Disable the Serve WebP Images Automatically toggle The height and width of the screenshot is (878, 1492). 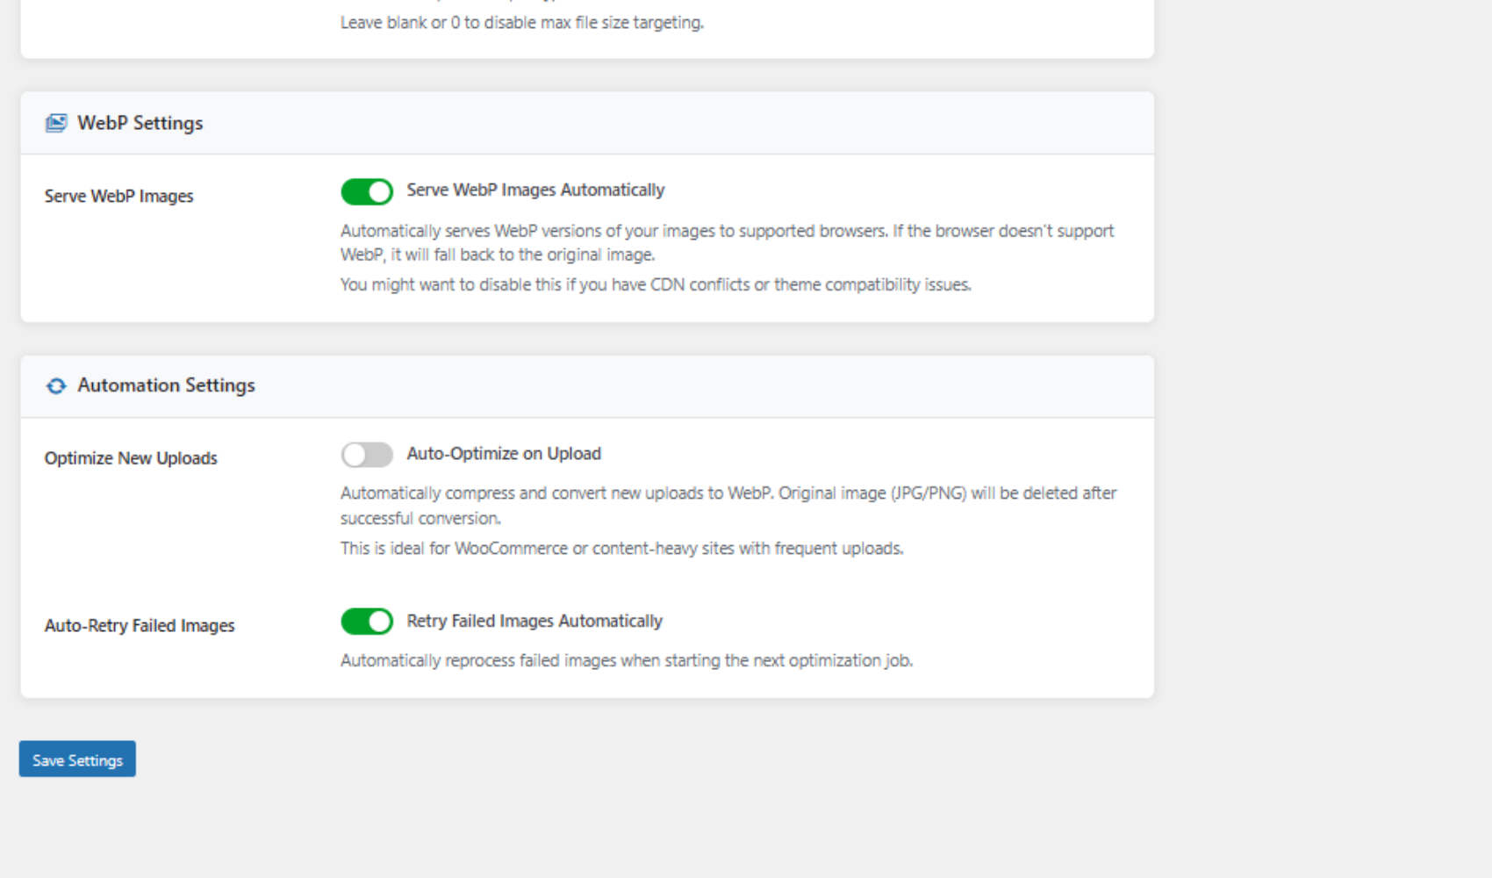(367, 191)
